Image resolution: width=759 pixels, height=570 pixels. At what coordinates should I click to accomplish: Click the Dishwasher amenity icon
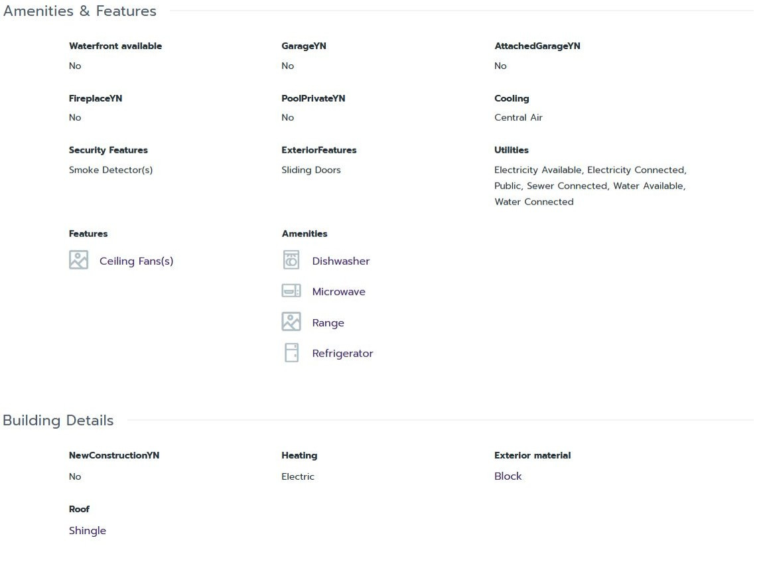[x=291, y=260]
